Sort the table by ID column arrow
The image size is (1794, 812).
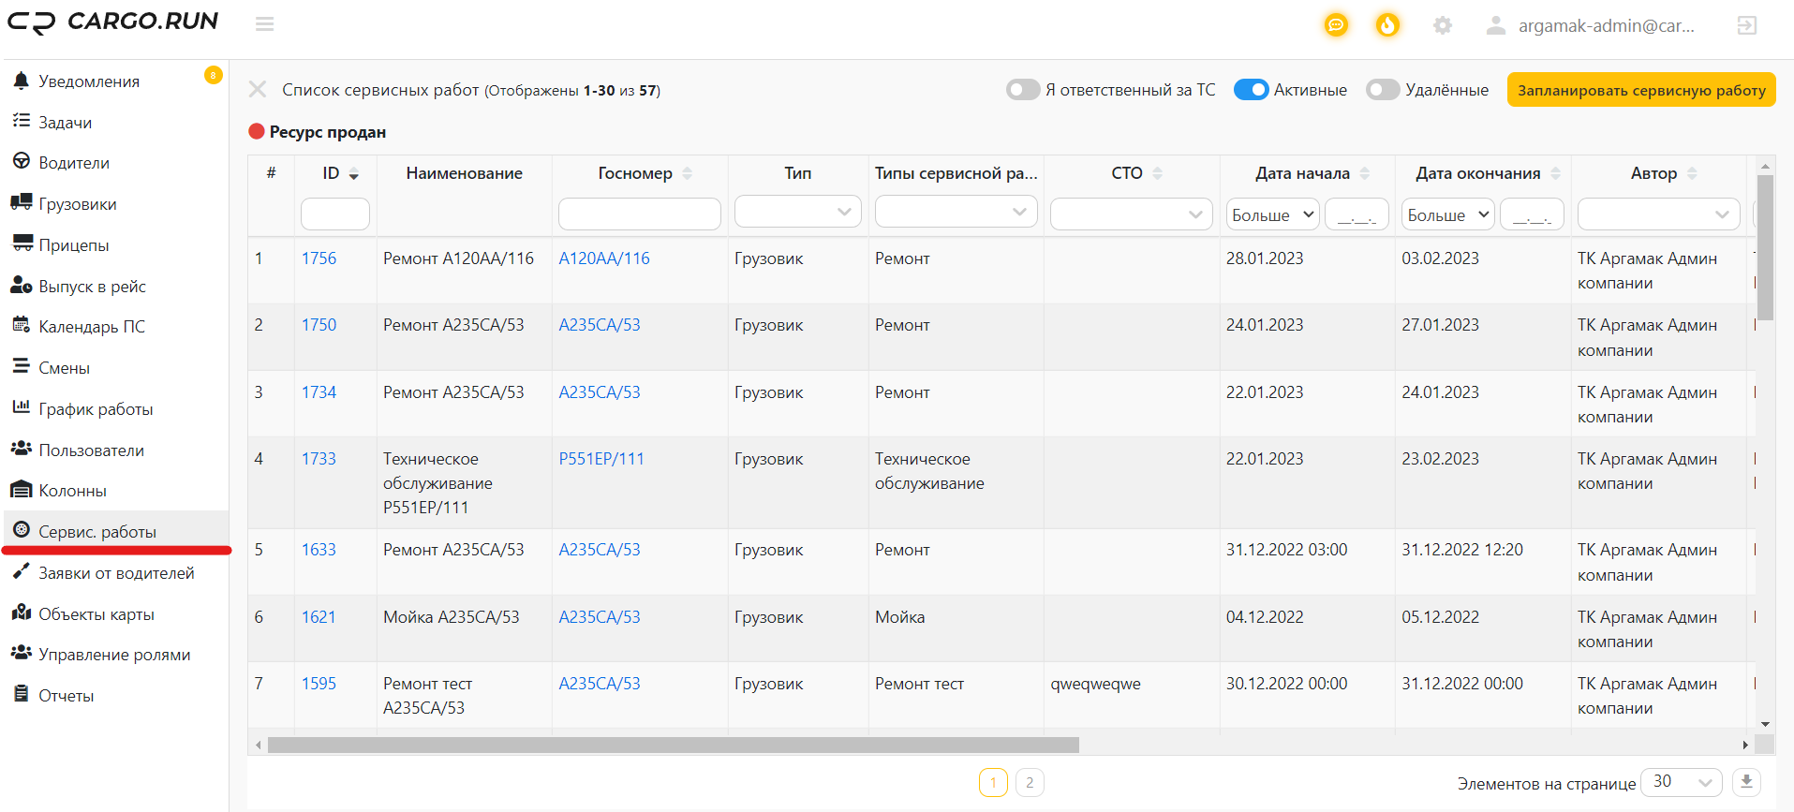tap(354, 174)
